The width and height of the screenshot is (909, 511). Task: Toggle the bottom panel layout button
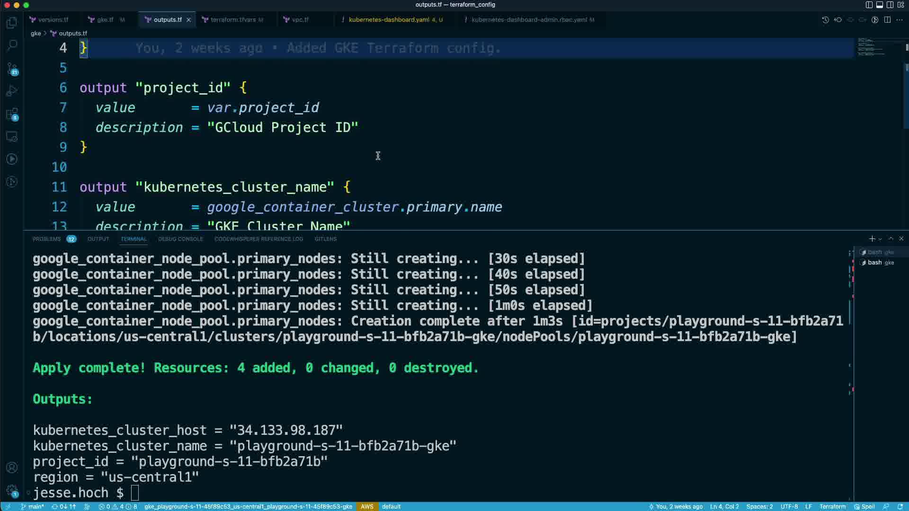pos(879,5)
